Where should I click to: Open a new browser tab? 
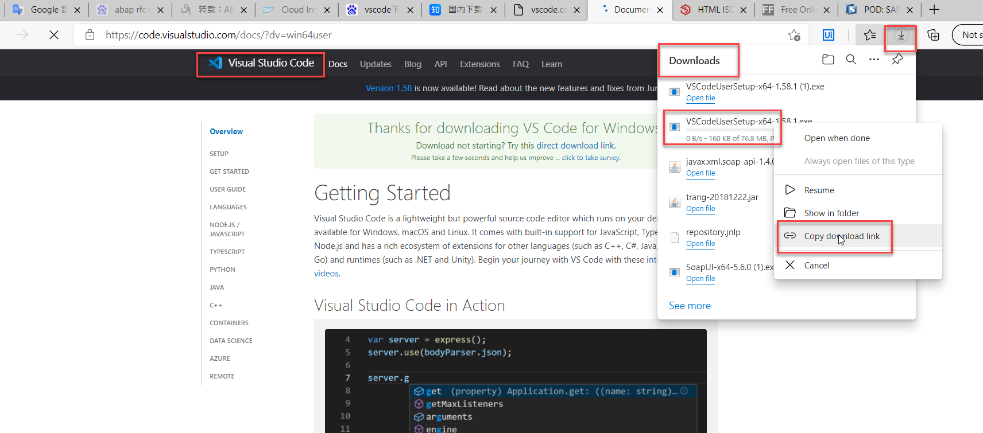(934, 10)
